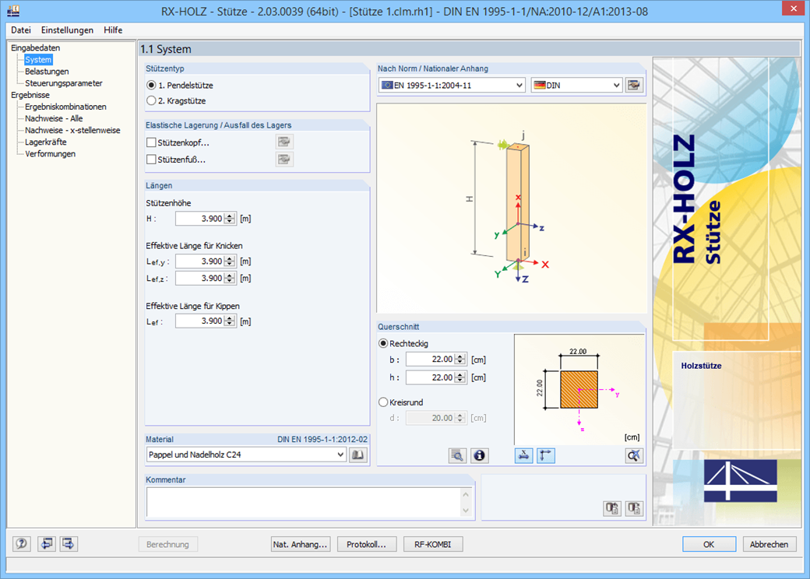This screenshot has width=810, height=579.
Task: Click the stepper of width b field
Action: 460,360
